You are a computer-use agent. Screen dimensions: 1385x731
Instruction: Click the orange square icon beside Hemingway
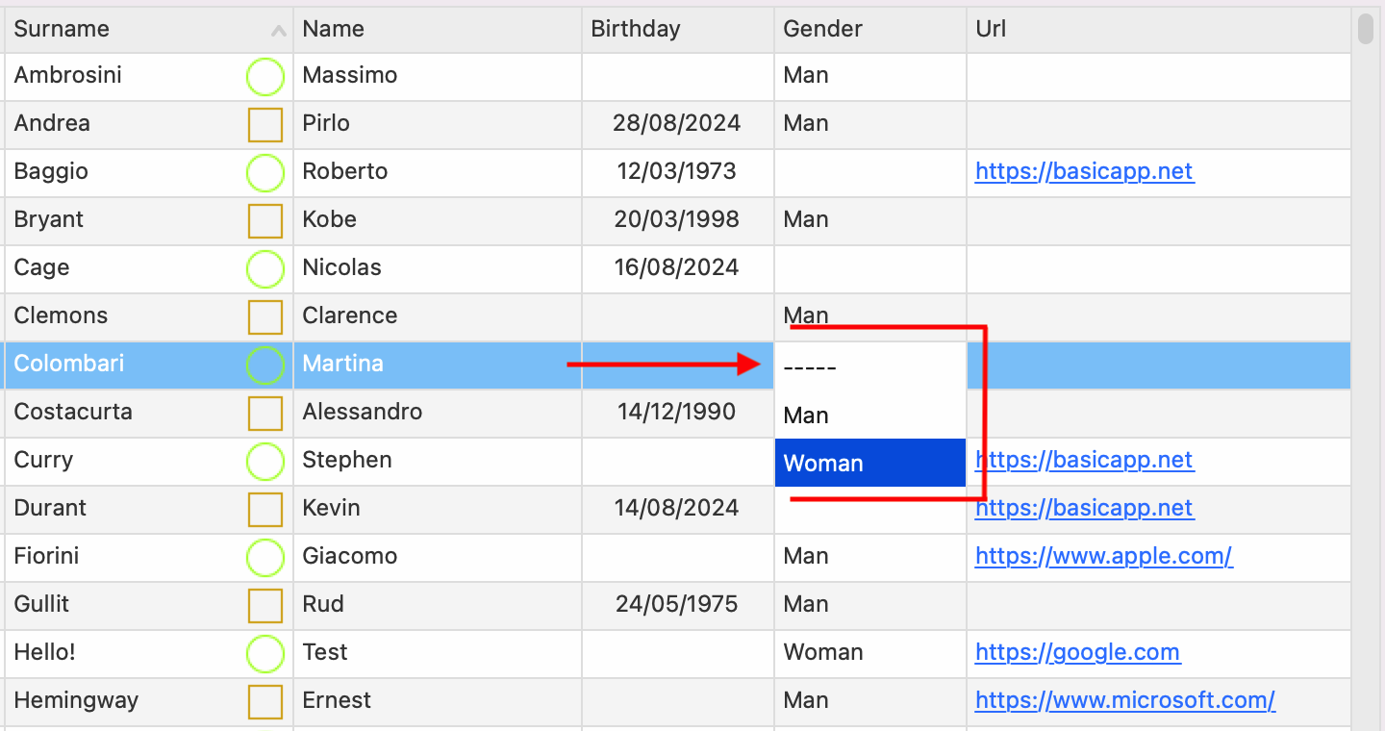click(x=265, y=702)
